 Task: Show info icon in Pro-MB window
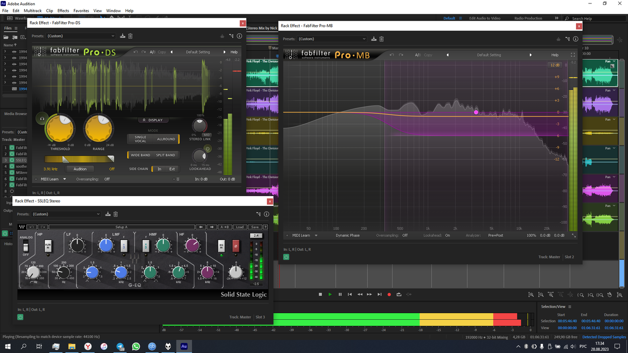pyautogui.click(x=575, y=39)
